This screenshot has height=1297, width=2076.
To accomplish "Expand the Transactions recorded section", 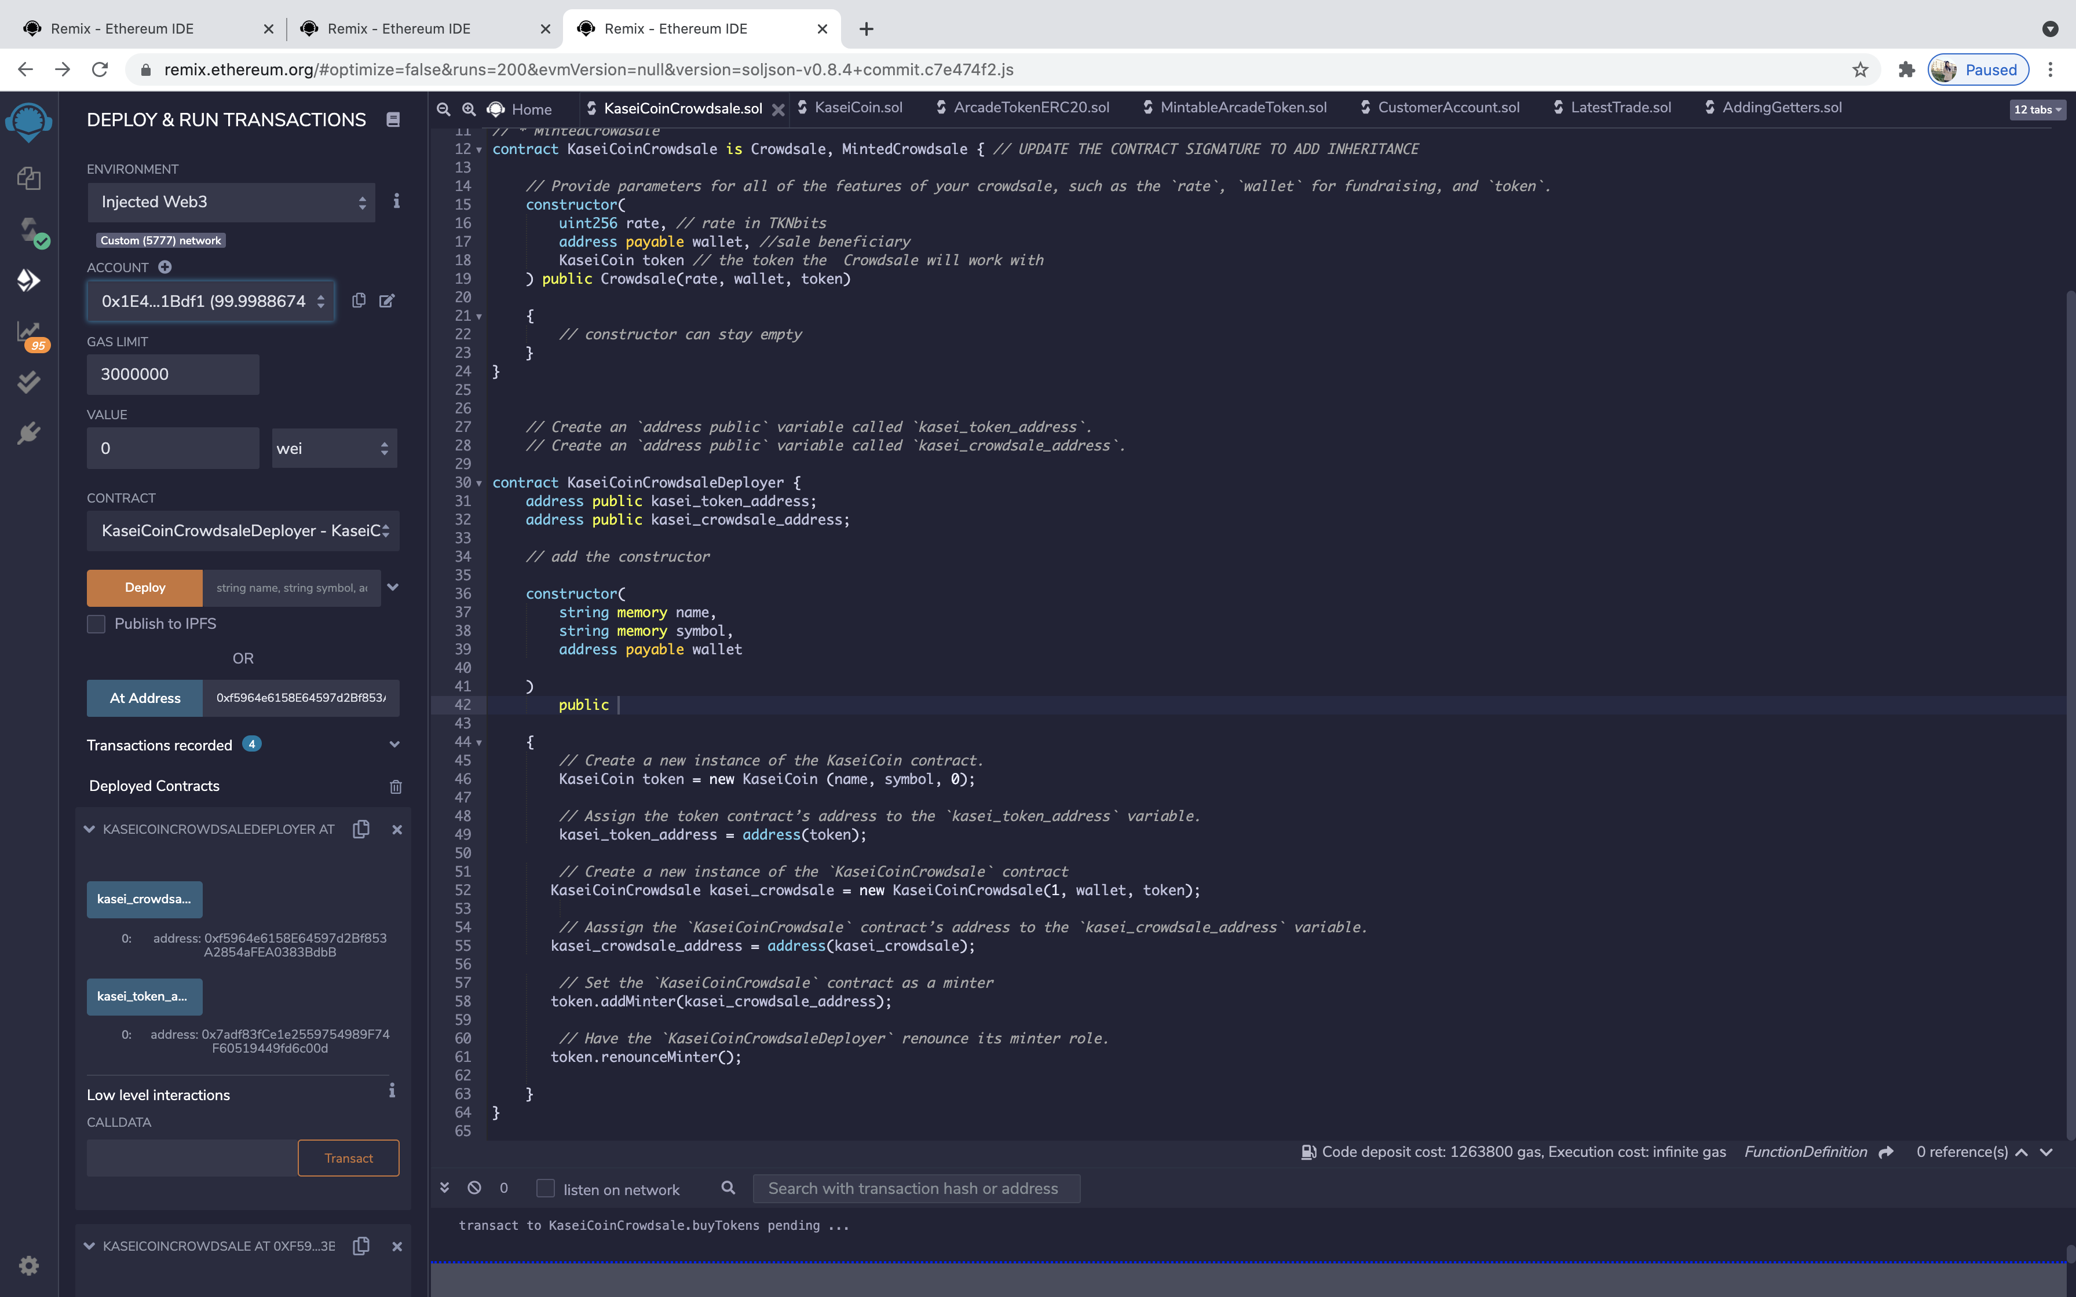I will (x=394, y=745).
